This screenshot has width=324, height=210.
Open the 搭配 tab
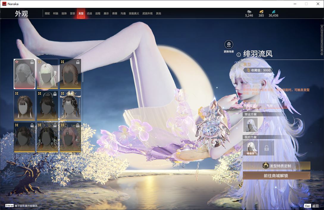47,14
